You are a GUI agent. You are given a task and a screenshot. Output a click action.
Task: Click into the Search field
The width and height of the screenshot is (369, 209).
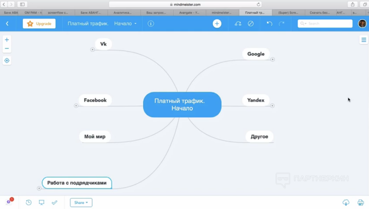click(x=325, y=24)
